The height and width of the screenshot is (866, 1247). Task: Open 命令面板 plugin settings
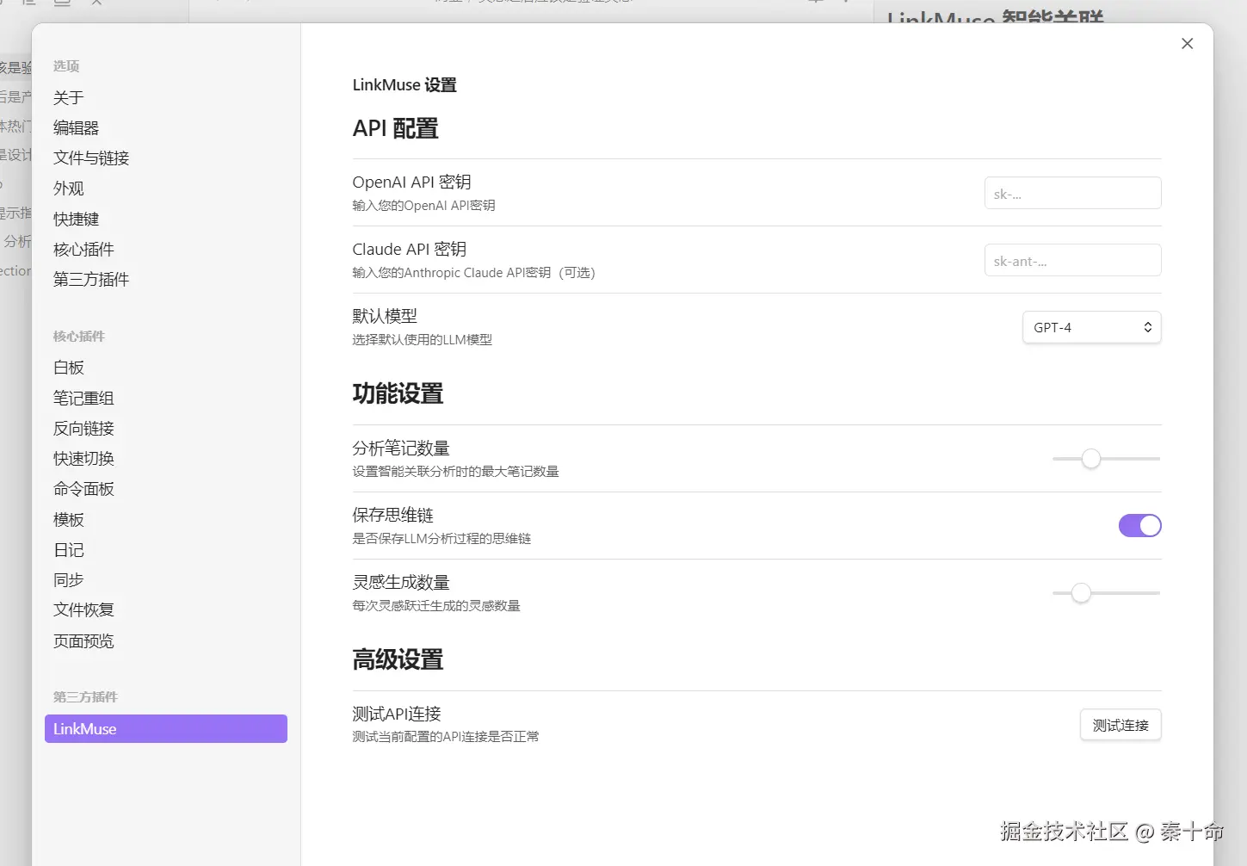(x=83, y=488)
